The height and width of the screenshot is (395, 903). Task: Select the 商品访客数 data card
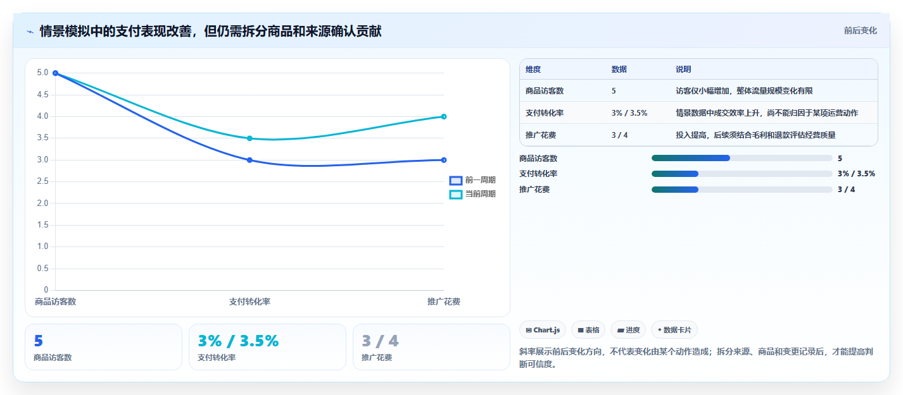[103, 347]
